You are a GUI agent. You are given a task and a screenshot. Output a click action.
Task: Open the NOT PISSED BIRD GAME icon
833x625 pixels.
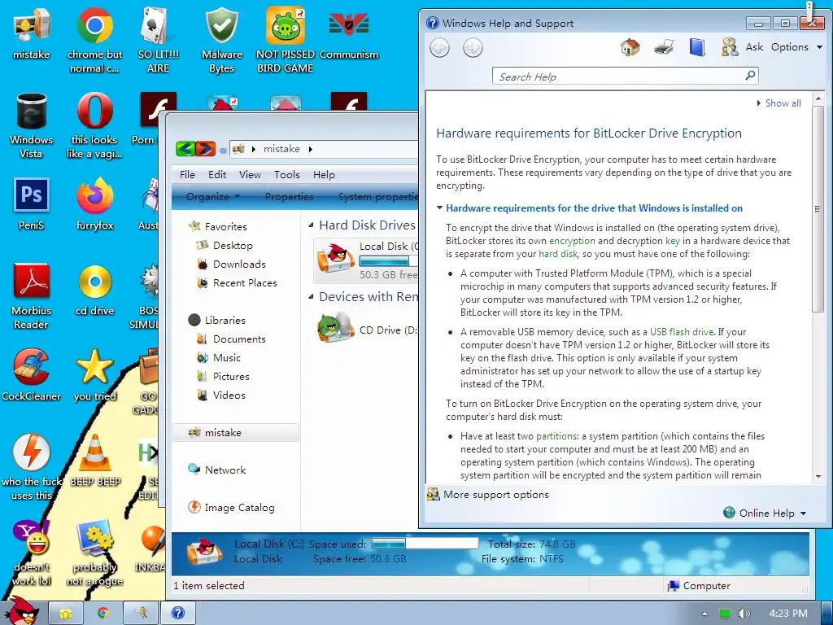pyautogui.click(x=286, y=40)
